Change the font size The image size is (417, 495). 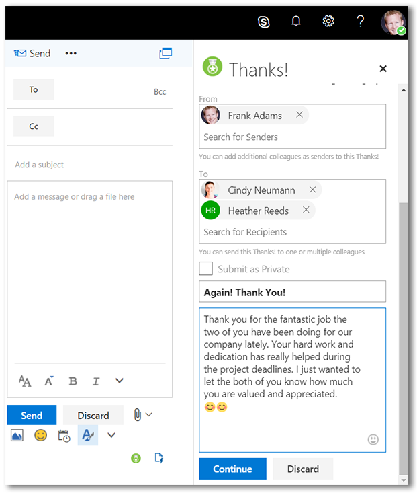point(25,381)
